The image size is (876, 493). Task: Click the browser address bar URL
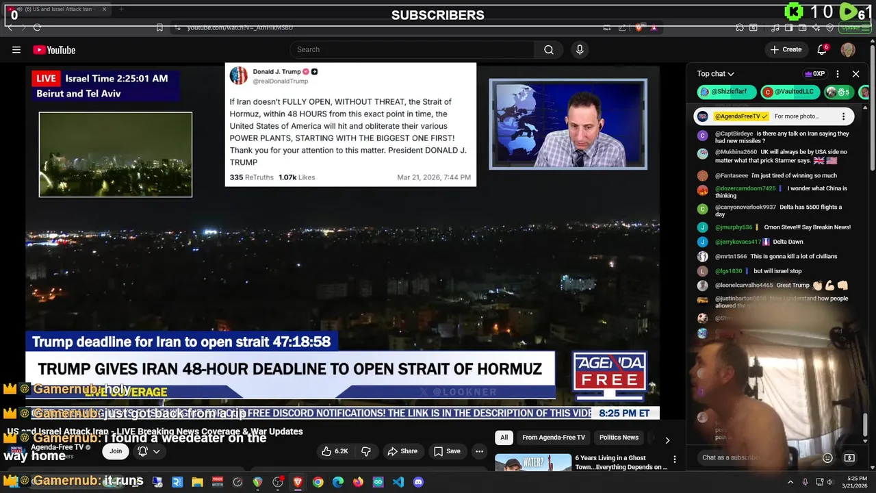click(x=240, y=27)
